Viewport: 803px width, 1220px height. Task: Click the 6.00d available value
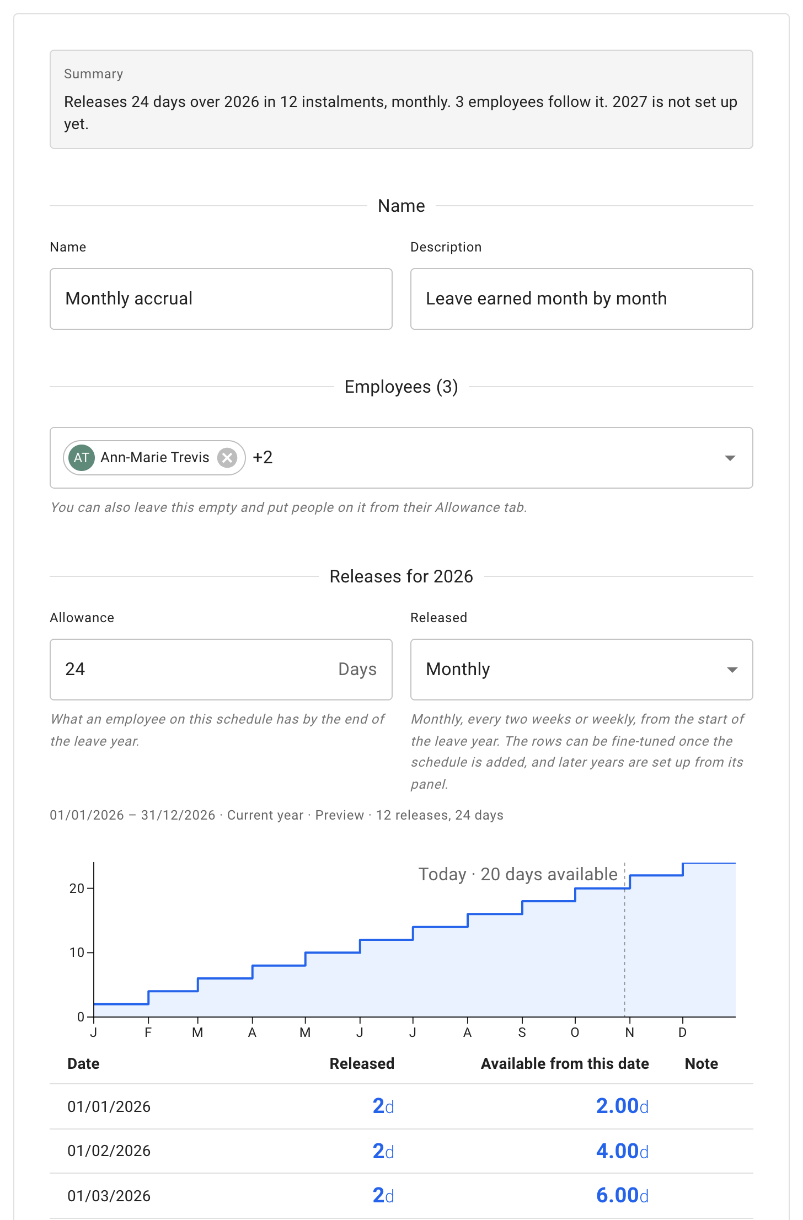(x=622, y=1195)
